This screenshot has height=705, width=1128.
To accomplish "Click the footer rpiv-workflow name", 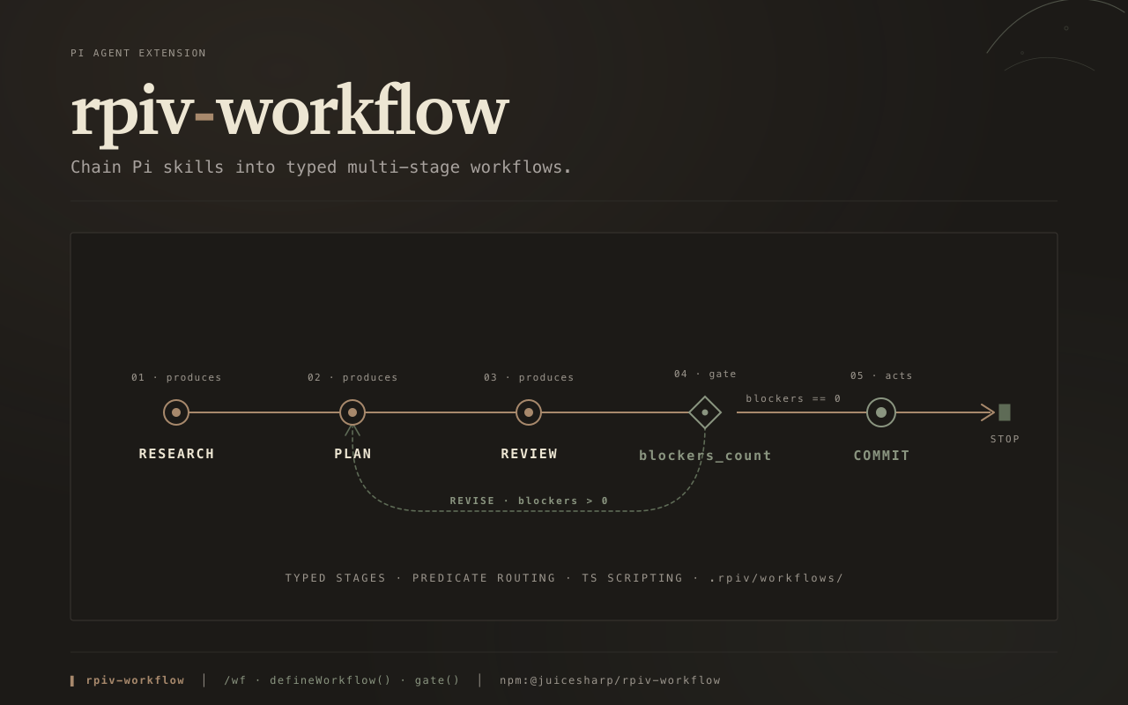I will coord(135,680).
